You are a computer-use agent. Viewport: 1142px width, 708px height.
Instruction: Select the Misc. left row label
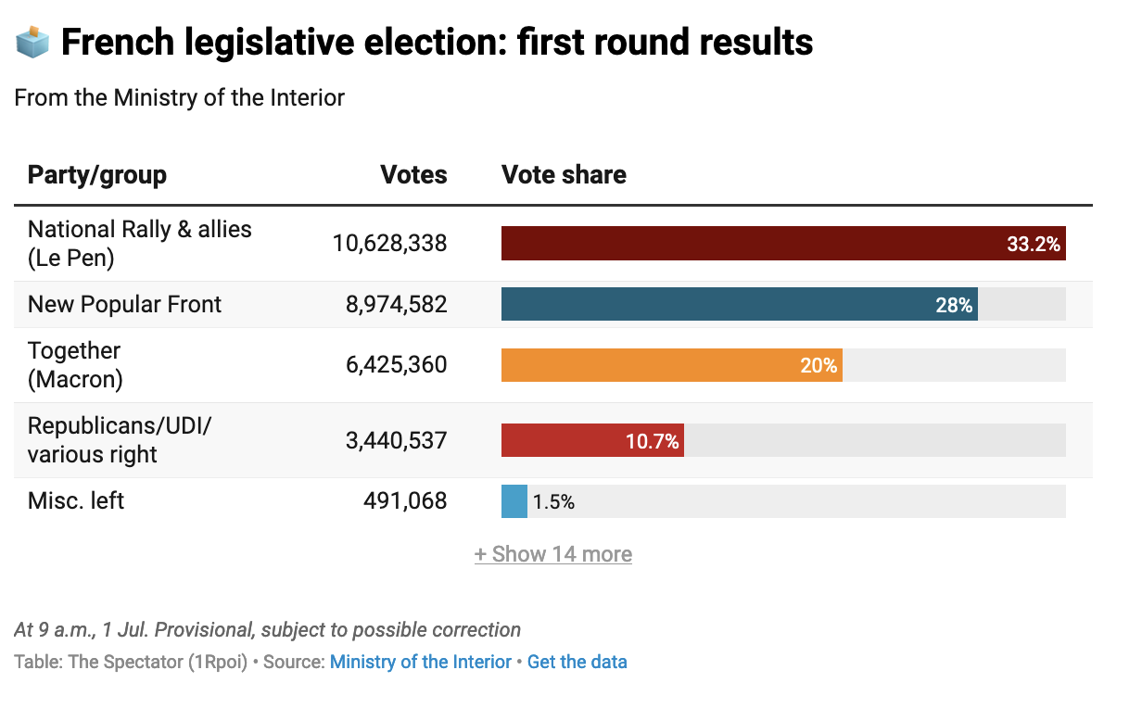pos(76,501)
